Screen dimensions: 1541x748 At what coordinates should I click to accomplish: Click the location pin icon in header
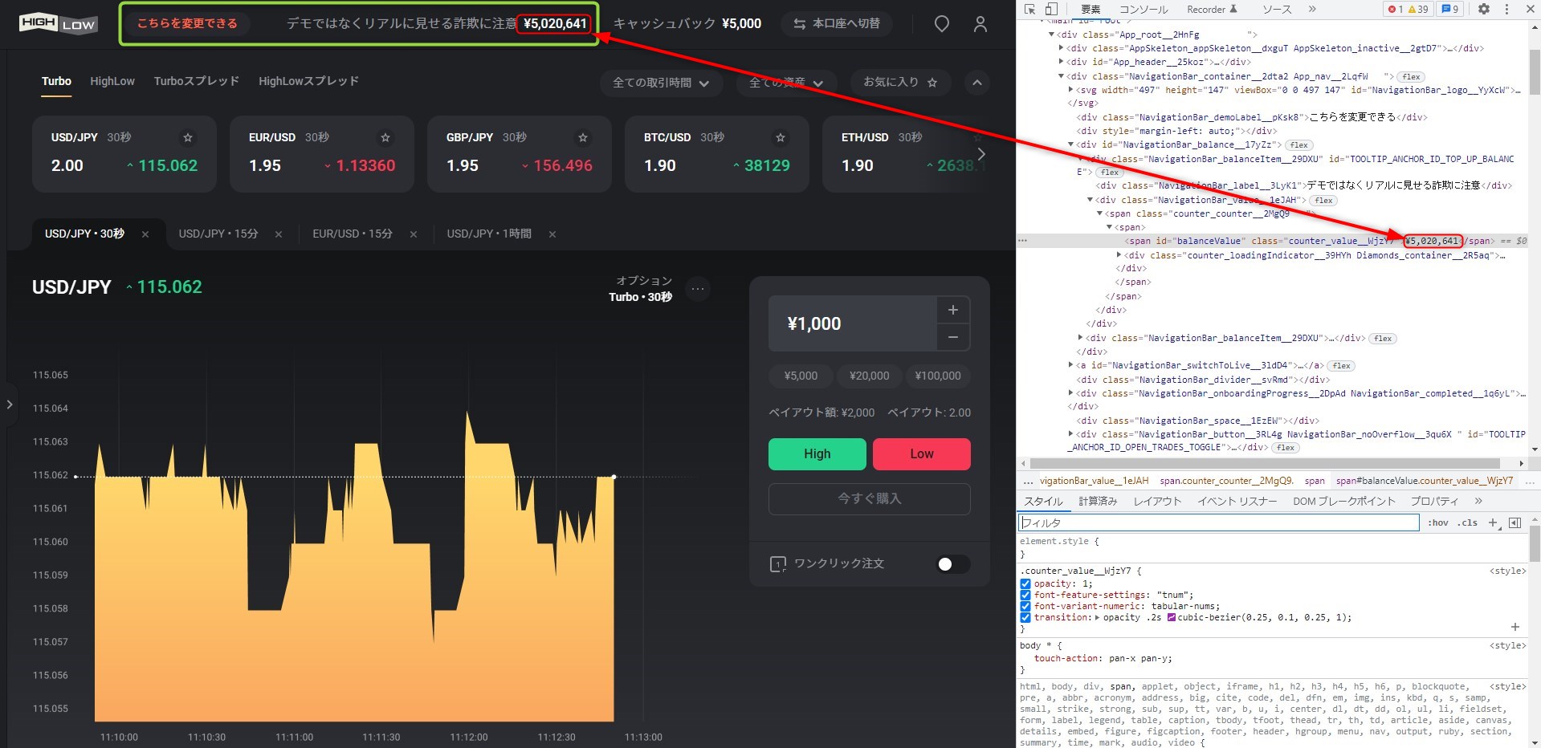[x=942, y=24]
